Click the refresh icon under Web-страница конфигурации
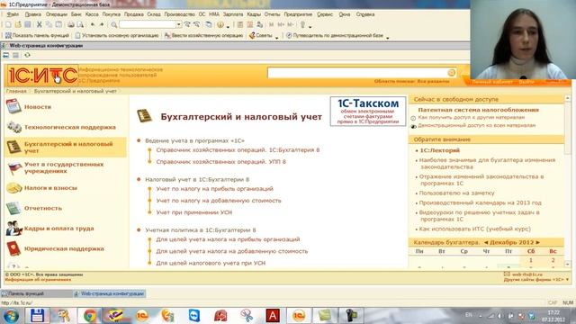The image size is (576, 324). (x=27, y=55)
